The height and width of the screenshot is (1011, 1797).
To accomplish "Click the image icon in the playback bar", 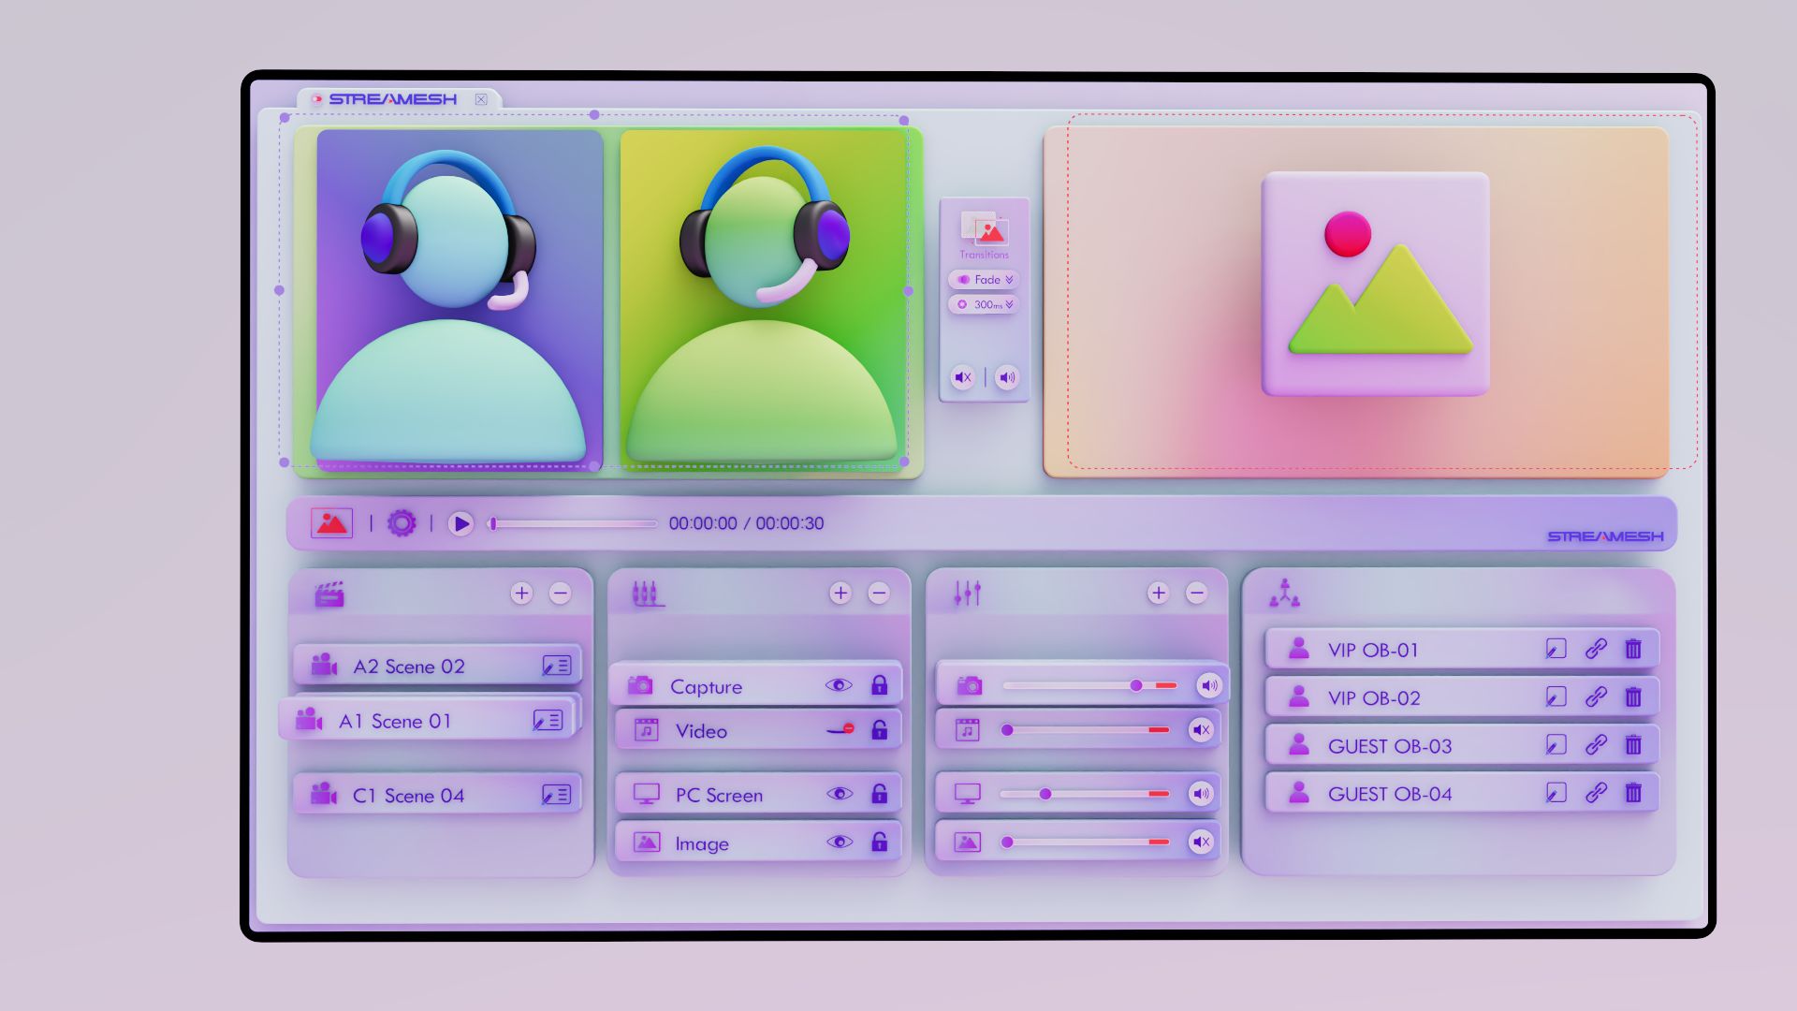I will click(x=331, y=523).
